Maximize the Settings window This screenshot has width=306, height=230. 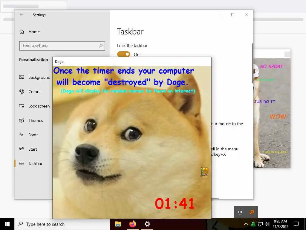(232, 15)
